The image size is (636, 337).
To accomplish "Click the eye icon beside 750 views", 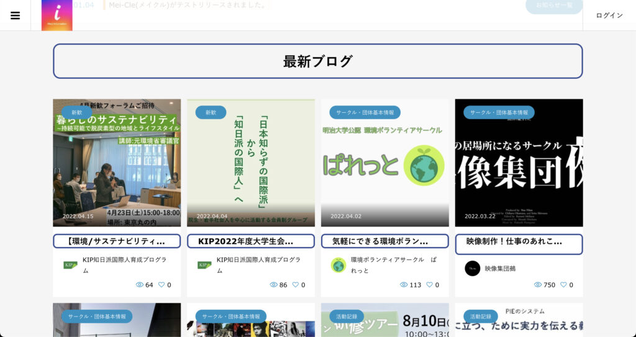I will click(x=538, y=285).
